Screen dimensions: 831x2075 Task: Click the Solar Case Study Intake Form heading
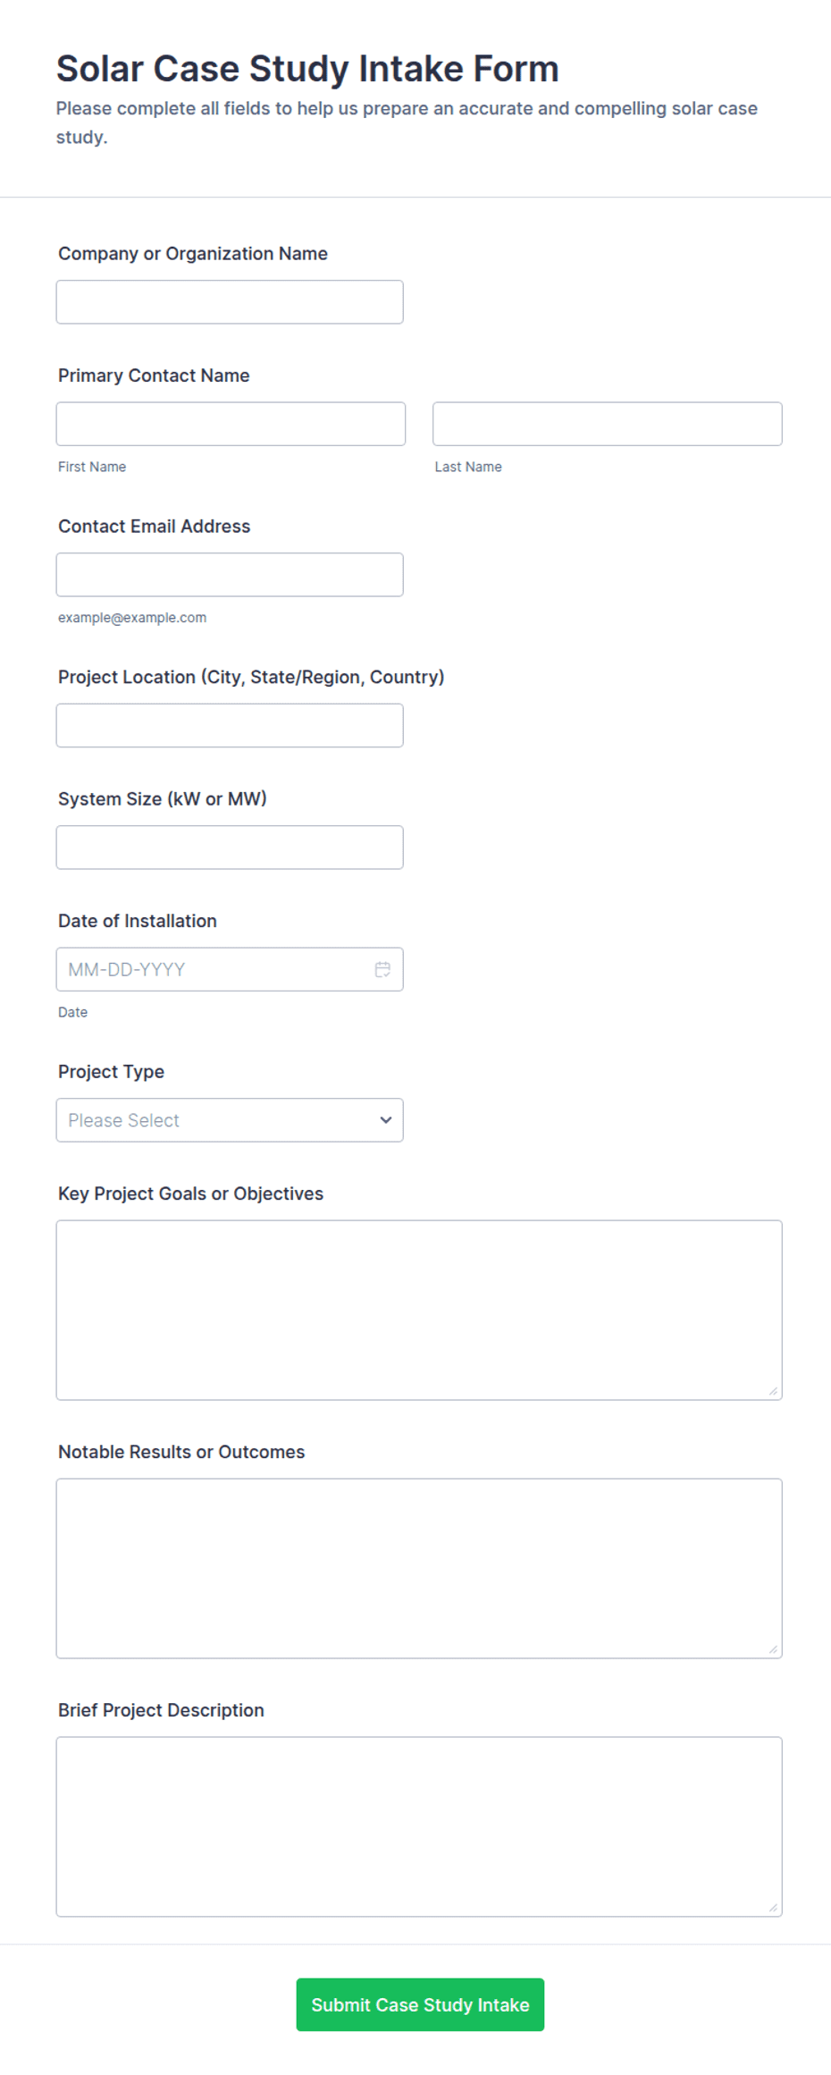pos(307,69)
